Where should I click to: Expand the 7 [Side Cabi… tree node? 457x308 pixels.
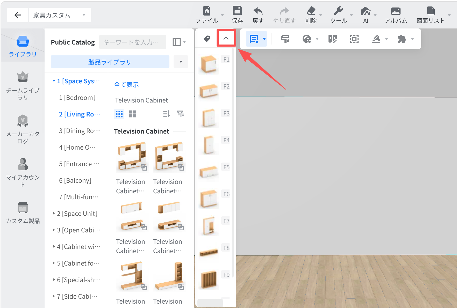pyautogui.click(x=54, y=296)
